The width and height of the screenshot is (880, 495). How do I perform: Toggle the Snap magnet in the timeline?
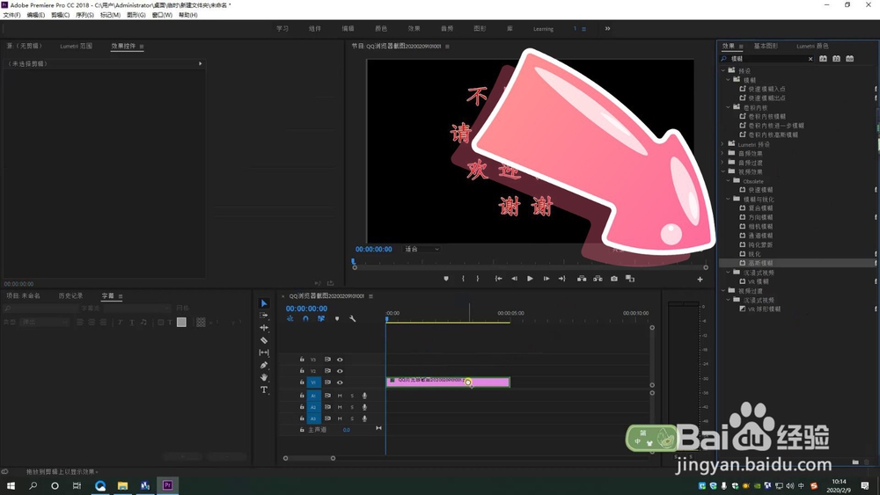point(305,319)
